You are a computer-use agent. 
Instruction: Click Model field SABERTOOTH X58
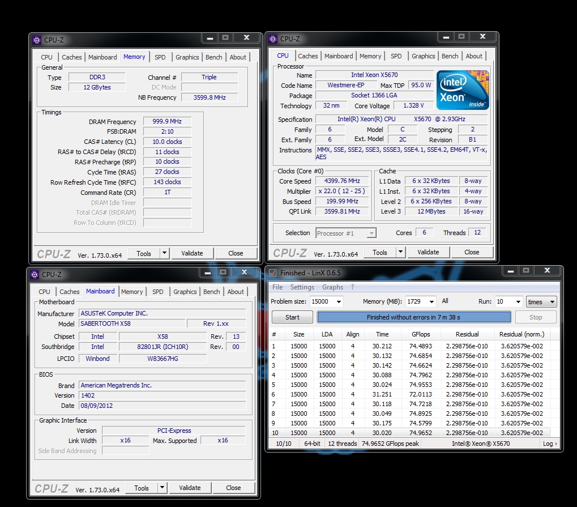click(x=132, y=323)
